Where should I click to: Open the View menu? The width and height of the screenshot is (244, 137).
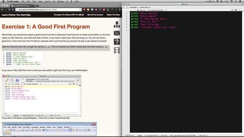pos(40,1)
